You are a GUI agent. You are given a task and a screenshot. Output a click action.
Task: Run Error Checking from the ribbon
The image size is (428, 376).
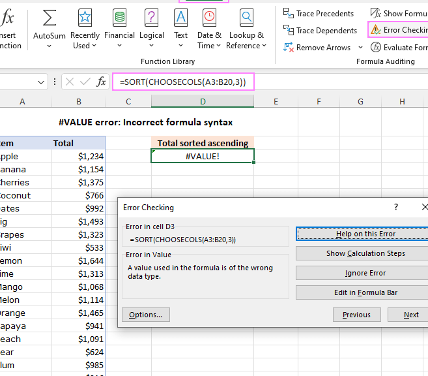399,29
